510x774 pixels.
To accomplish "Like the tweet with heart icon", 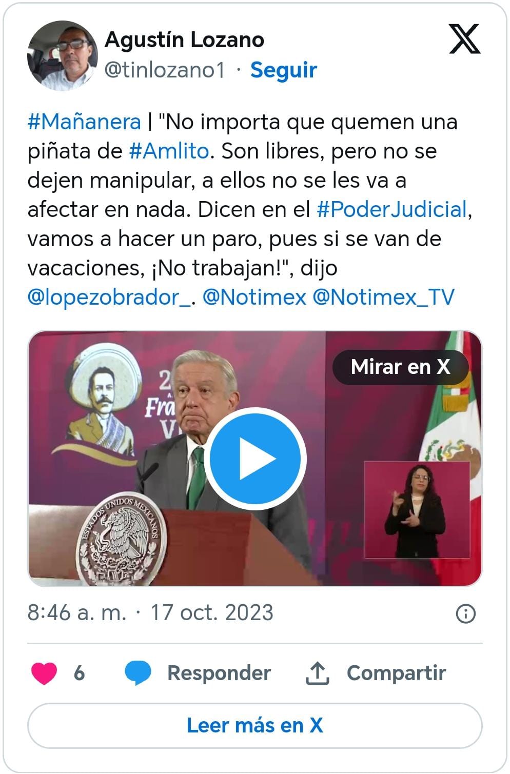I will pos(44,673).
